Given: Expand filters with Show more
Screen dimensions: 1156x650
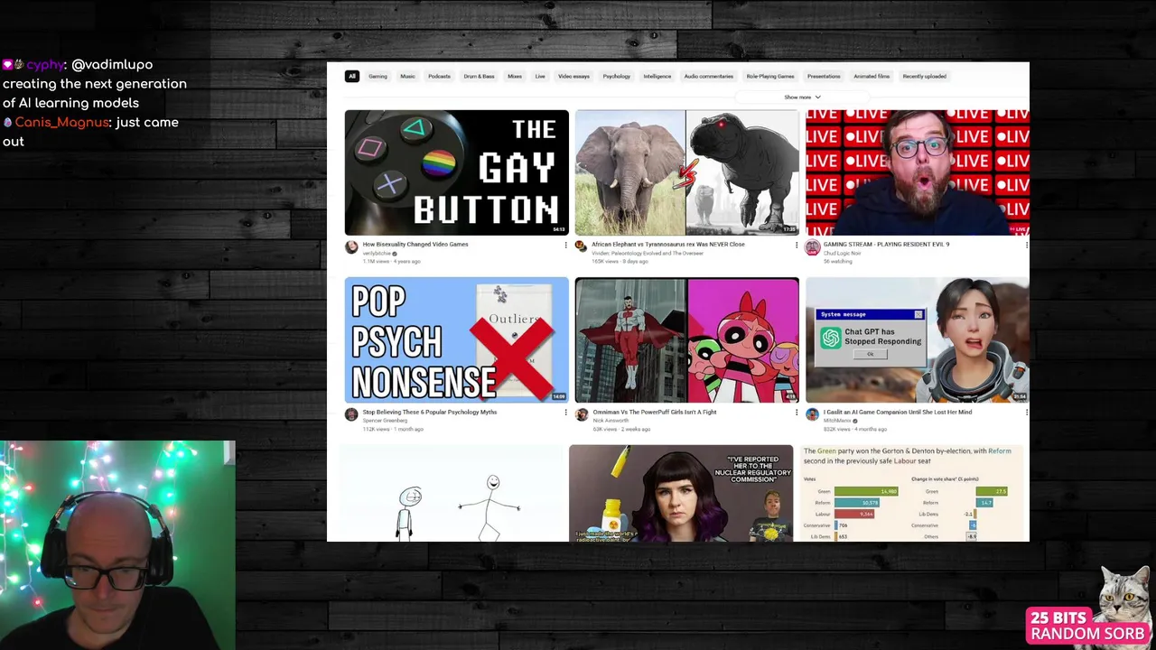Looking at the screenshot, I should (802, 97).
